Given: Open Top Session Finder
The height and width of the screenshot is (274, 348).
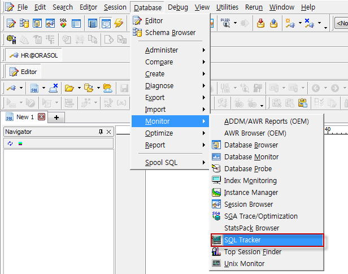Looking at the screenshot, I should (x=253, y=252).
